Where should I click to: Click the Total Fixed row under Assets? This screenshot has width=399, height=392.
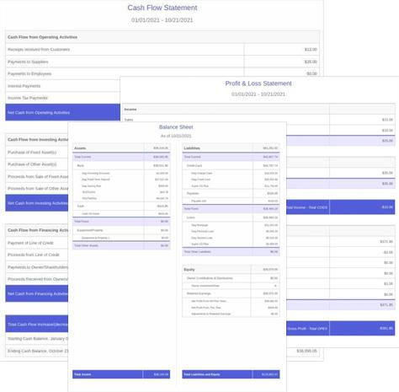121,222
